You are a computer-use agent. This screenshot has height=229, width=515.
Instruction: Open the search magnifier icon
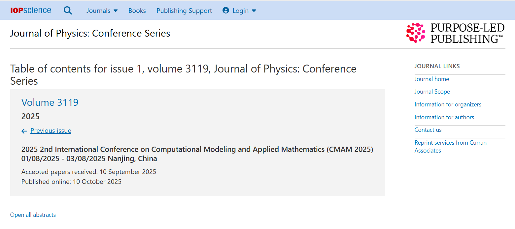pyautogui.click(x=68, y=11)
